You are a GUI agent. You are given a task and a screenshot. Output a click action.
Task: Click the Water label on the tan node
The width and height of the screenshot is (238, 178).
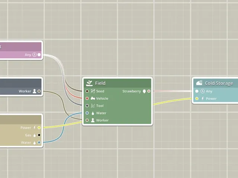26,142
